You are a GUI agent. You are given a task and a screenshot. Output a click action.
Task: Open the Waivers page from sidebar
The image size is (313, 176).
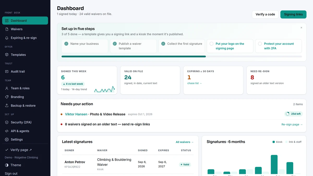[x=25, y=29]
